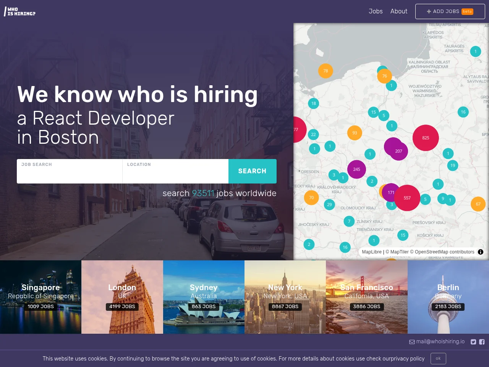Viewport: 489px width, 367px height.
Task: Open the About menu item
Action: tap(399, 11)
